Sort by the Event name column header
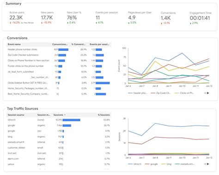The height and width of the screenshot is (175, 219). (14, 44)
